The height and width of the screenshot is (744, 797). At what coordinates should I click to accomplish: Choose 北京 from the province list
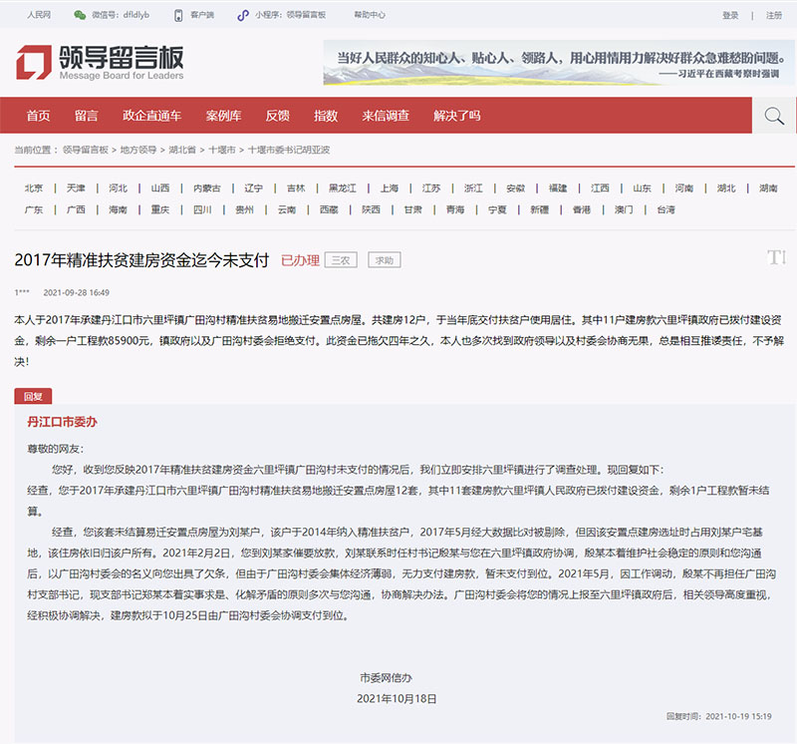point(34,188)
